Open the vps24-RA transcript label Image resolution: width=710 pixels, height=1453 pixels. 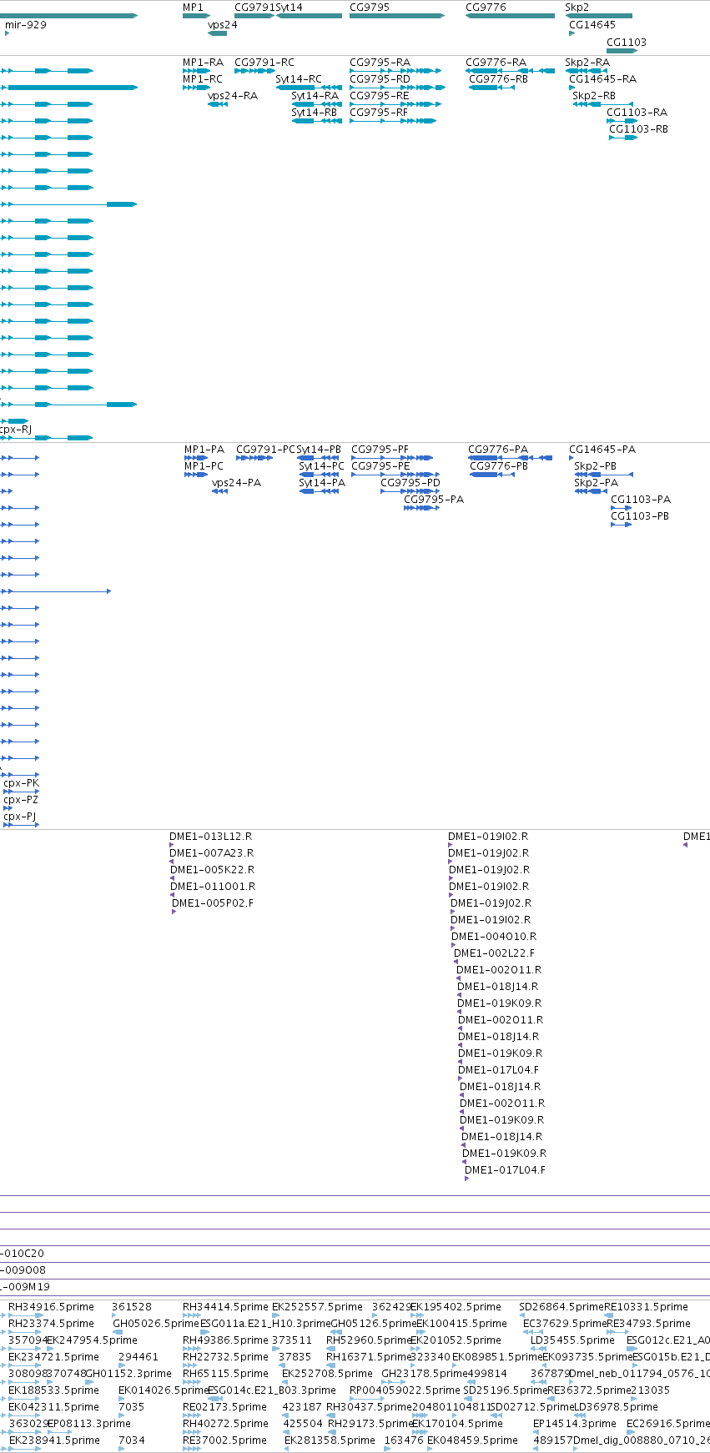pos(233,96)
